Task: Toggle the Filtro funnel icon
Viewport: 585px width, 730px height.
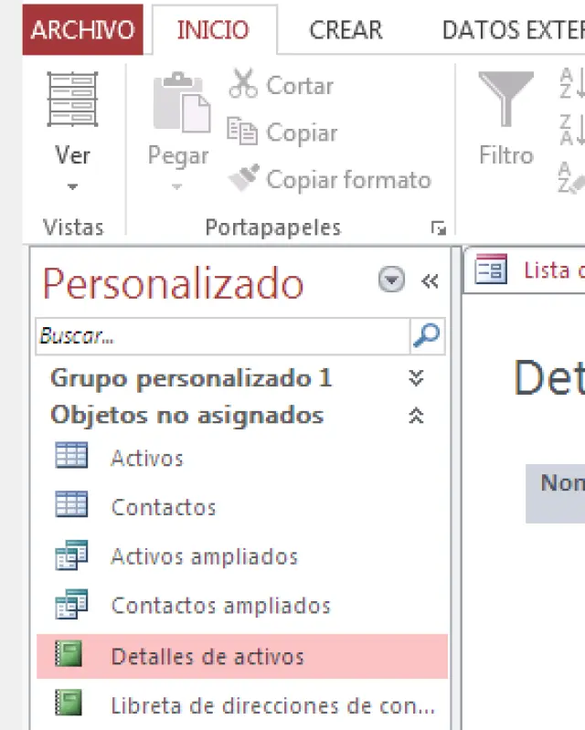Action: (x=505, y=101)
